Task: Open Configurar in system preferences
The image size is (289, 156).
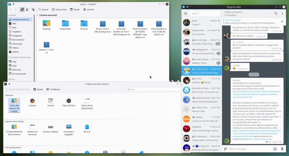Action: (53, 89)
